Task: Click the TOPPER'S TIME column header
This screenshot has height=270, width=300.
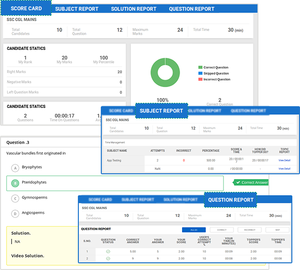Action: (x=278, y=241)
